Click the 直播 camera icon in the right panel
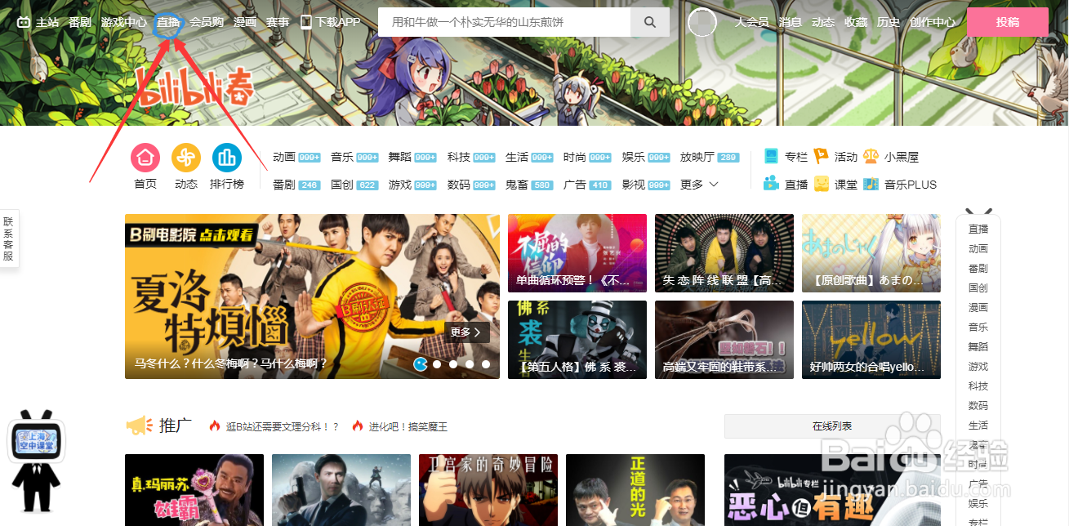The image size is (1069, 526). click(x=771, y=184)
